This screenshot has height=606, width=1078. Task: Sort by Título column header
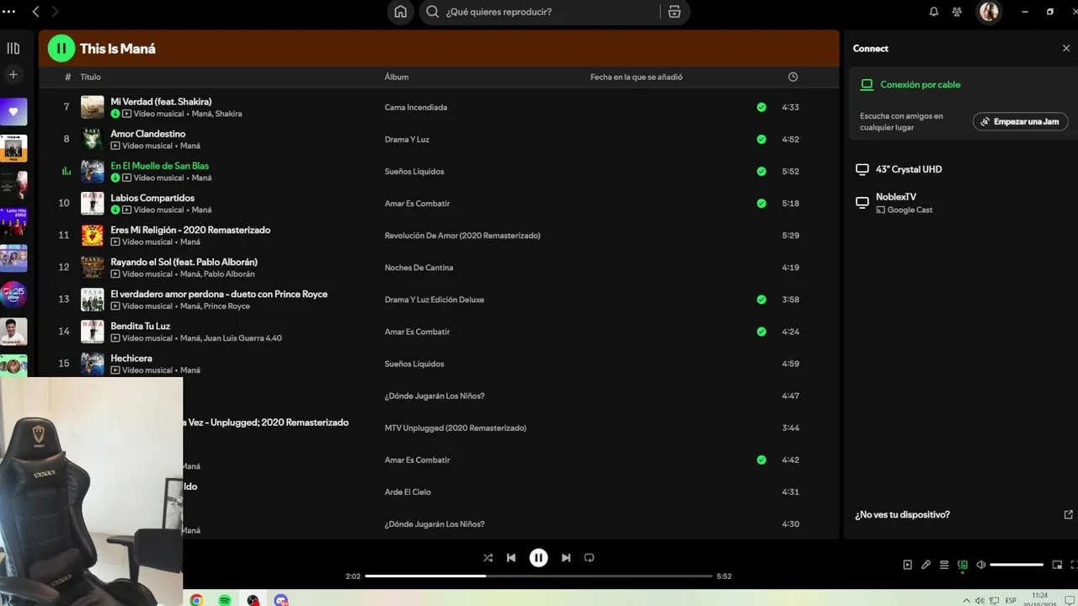(x=91, y=77)
